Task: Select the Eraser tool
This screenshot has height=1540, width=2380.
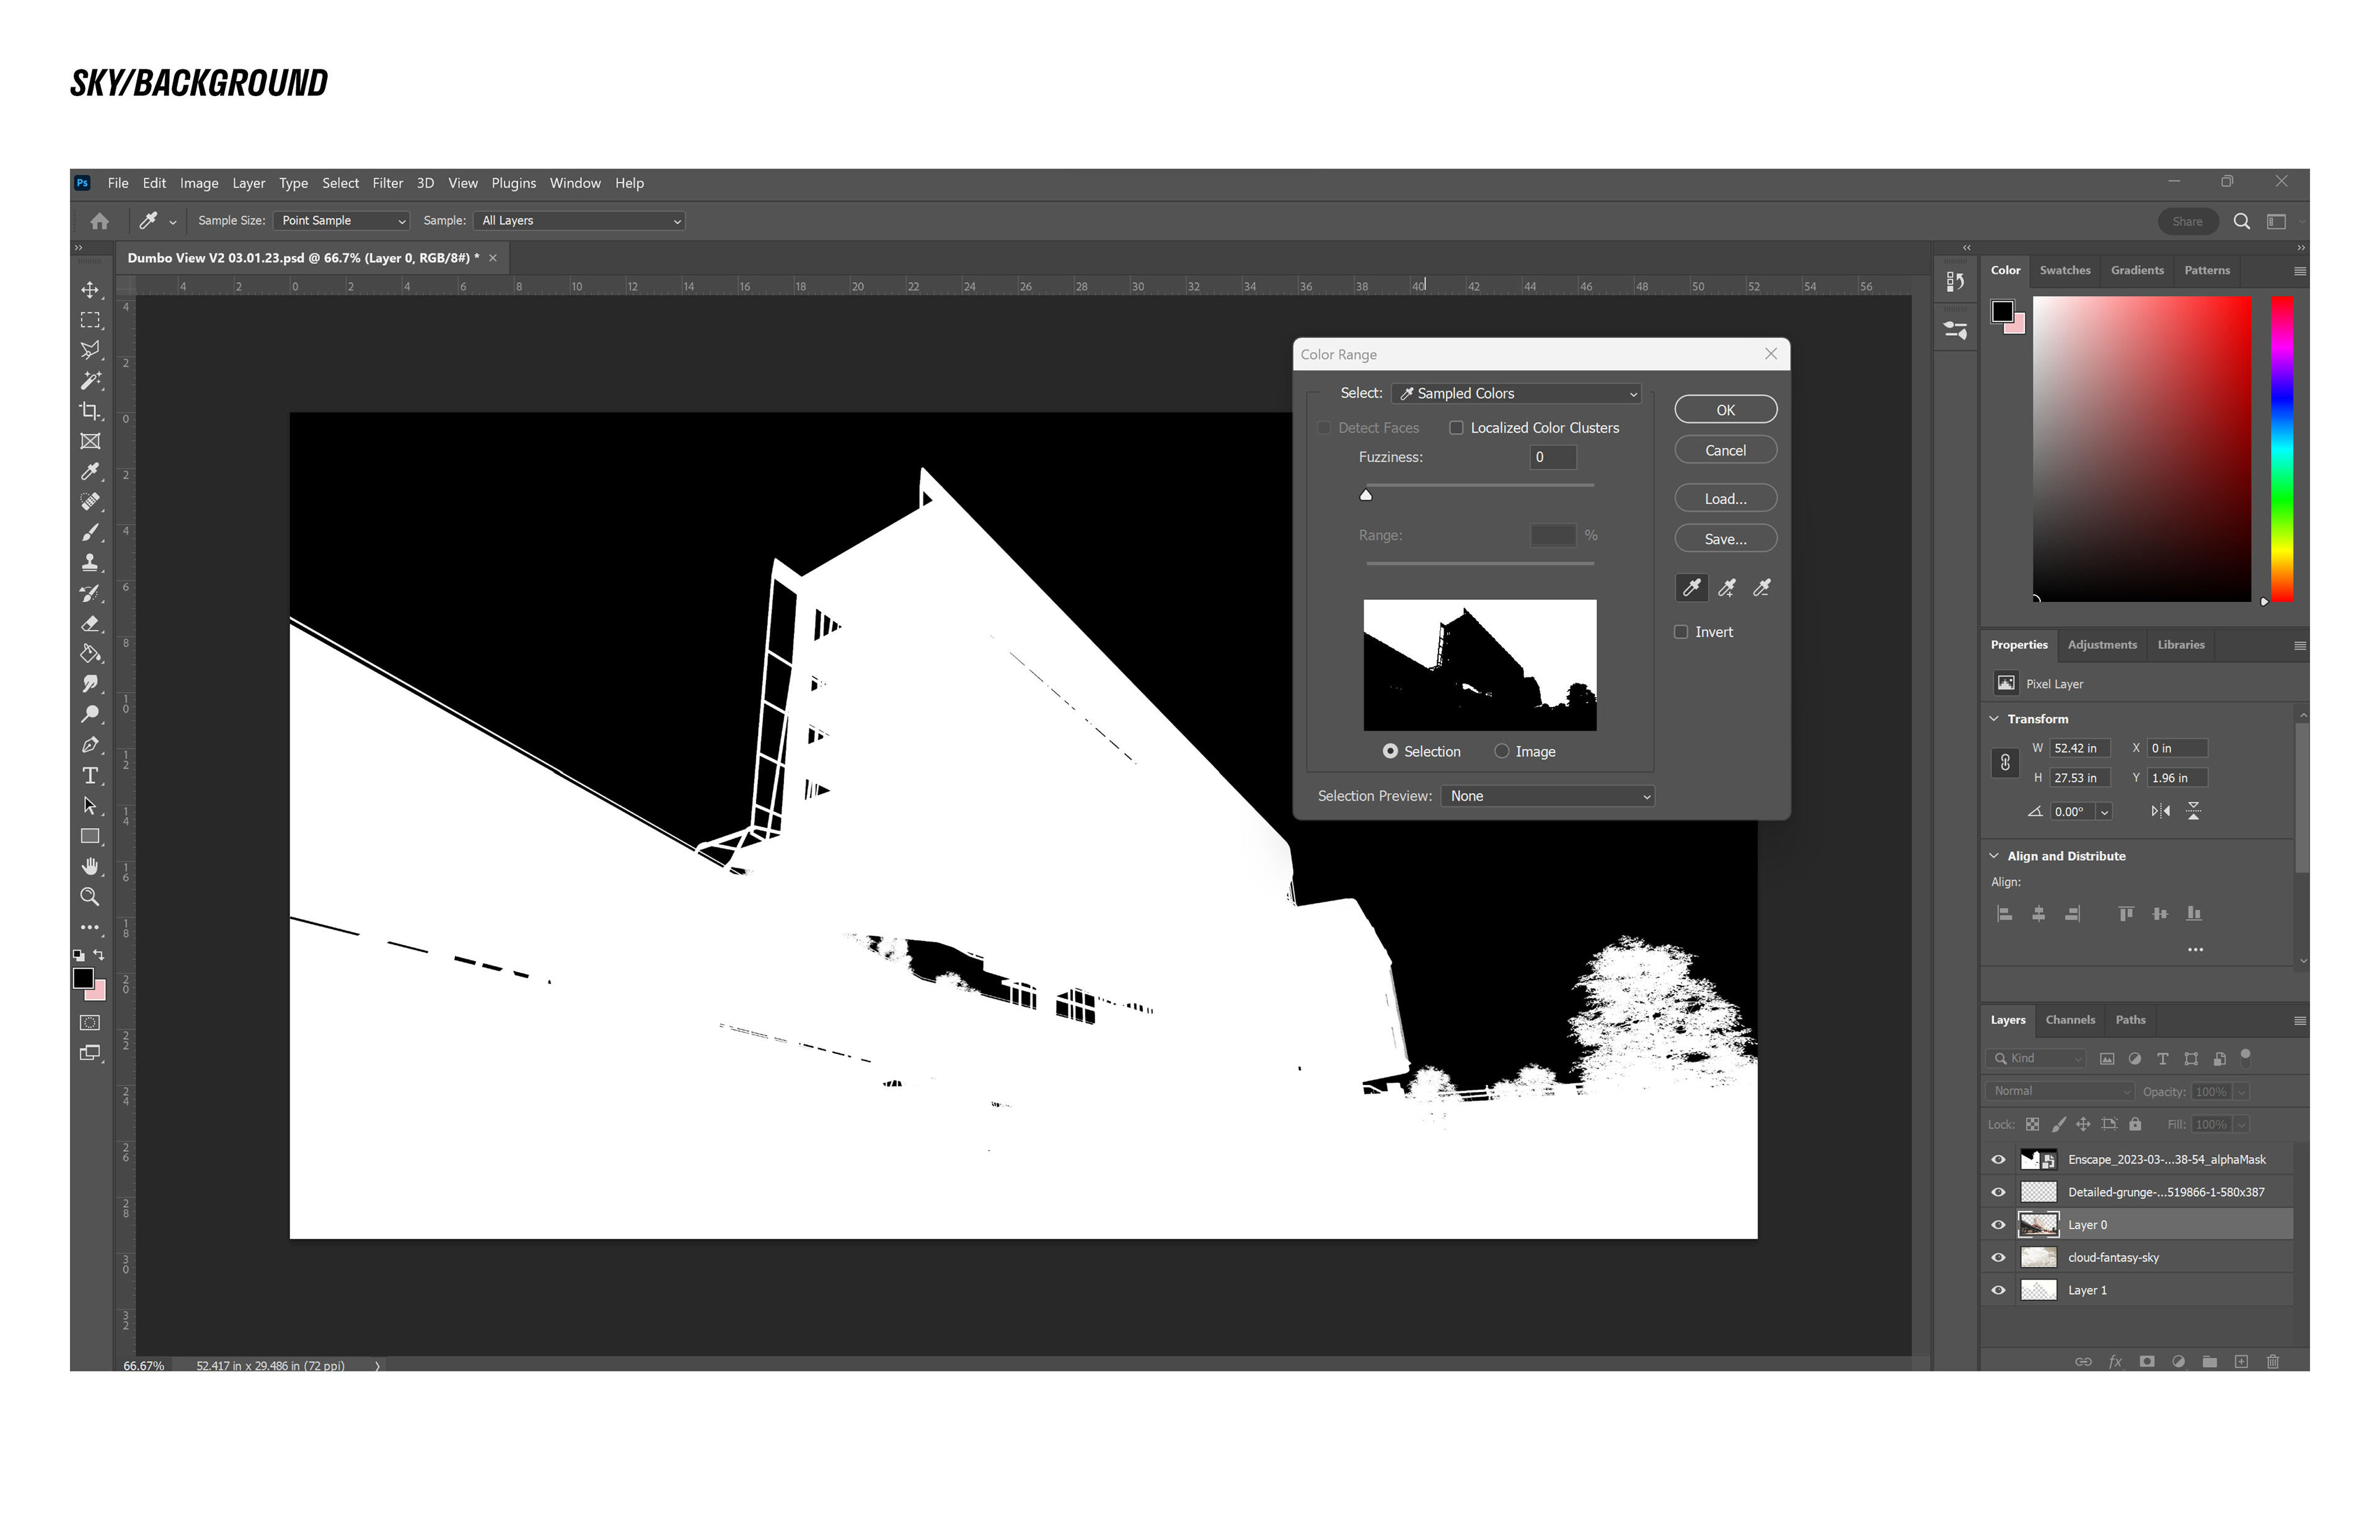Action: pos(90,623)
